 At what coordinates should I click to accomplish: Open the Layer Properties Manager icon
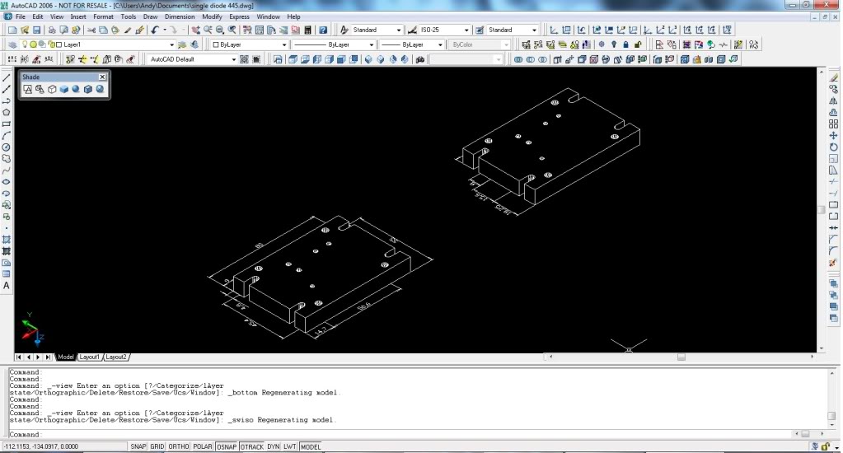pyautogui.click(x=12, y=44)
